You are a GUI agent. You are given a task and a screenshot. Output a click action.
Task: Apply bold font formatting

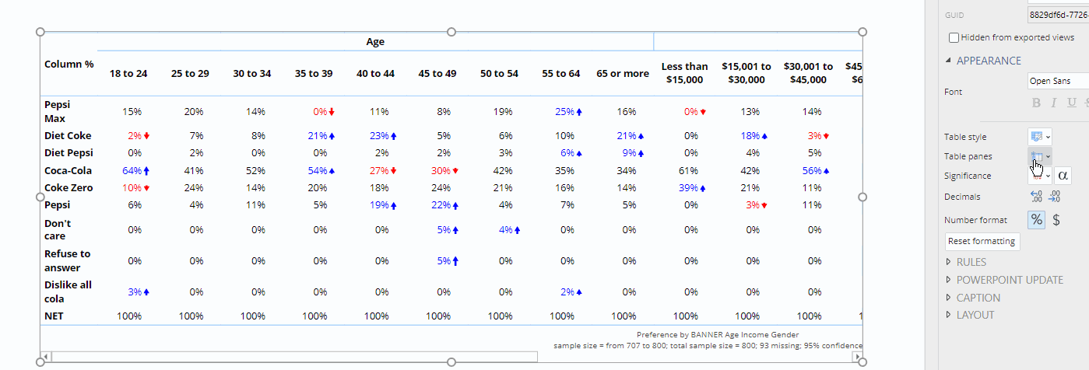point(1036,103)
